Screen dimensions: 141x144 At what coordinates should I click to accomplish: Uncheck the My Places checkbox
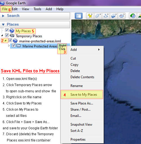[7, 30]
